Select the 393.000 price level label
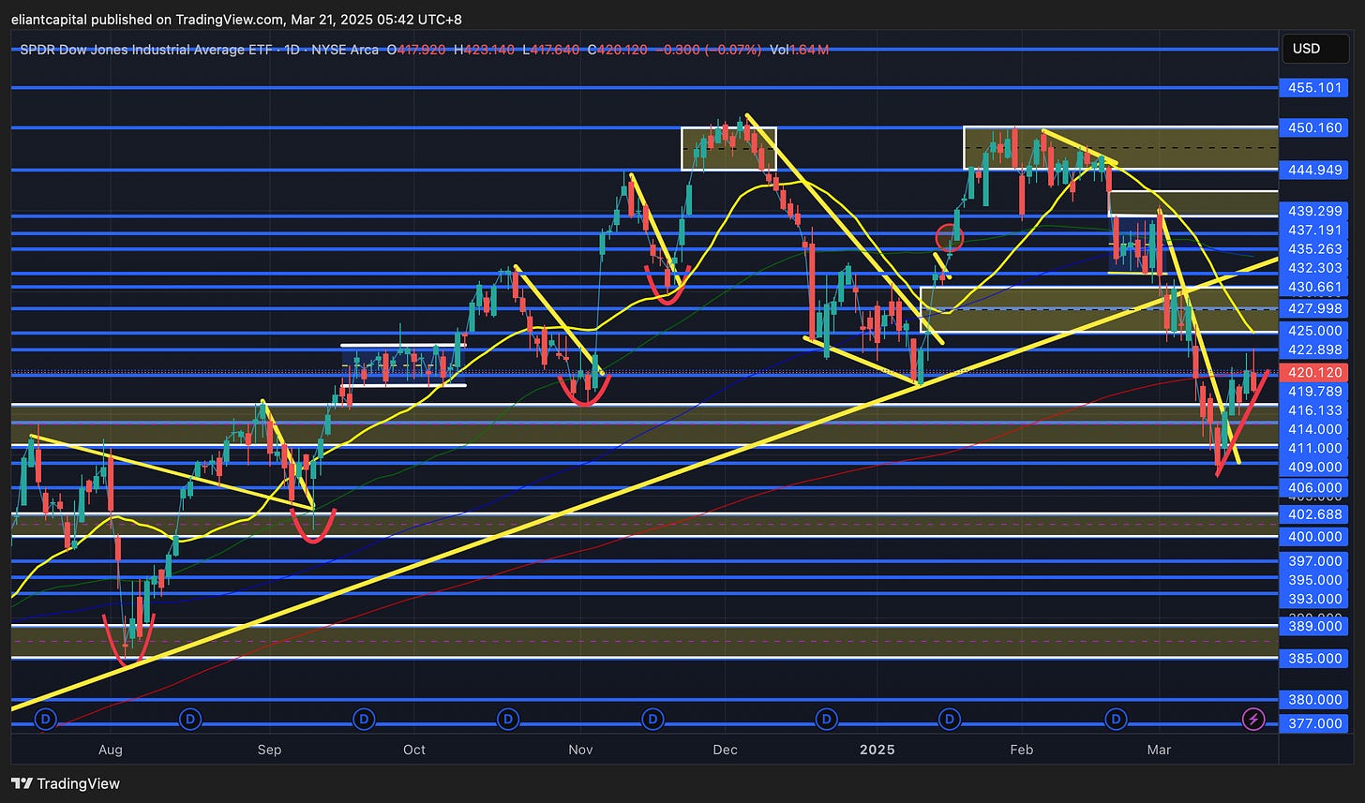 click(1316, 599)
